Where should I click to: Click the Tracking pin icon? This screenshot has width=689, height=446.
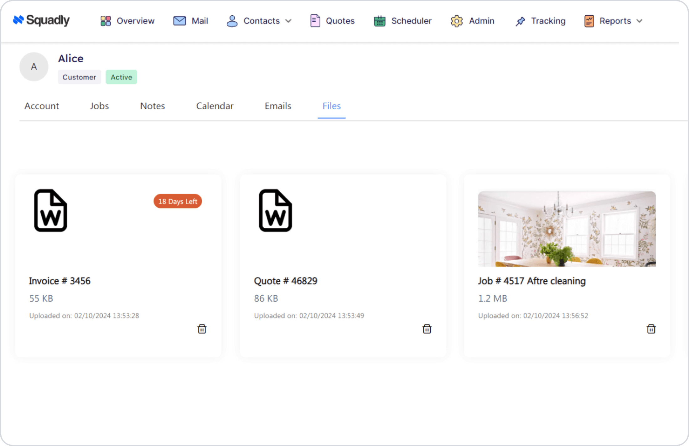coord(520,21)
